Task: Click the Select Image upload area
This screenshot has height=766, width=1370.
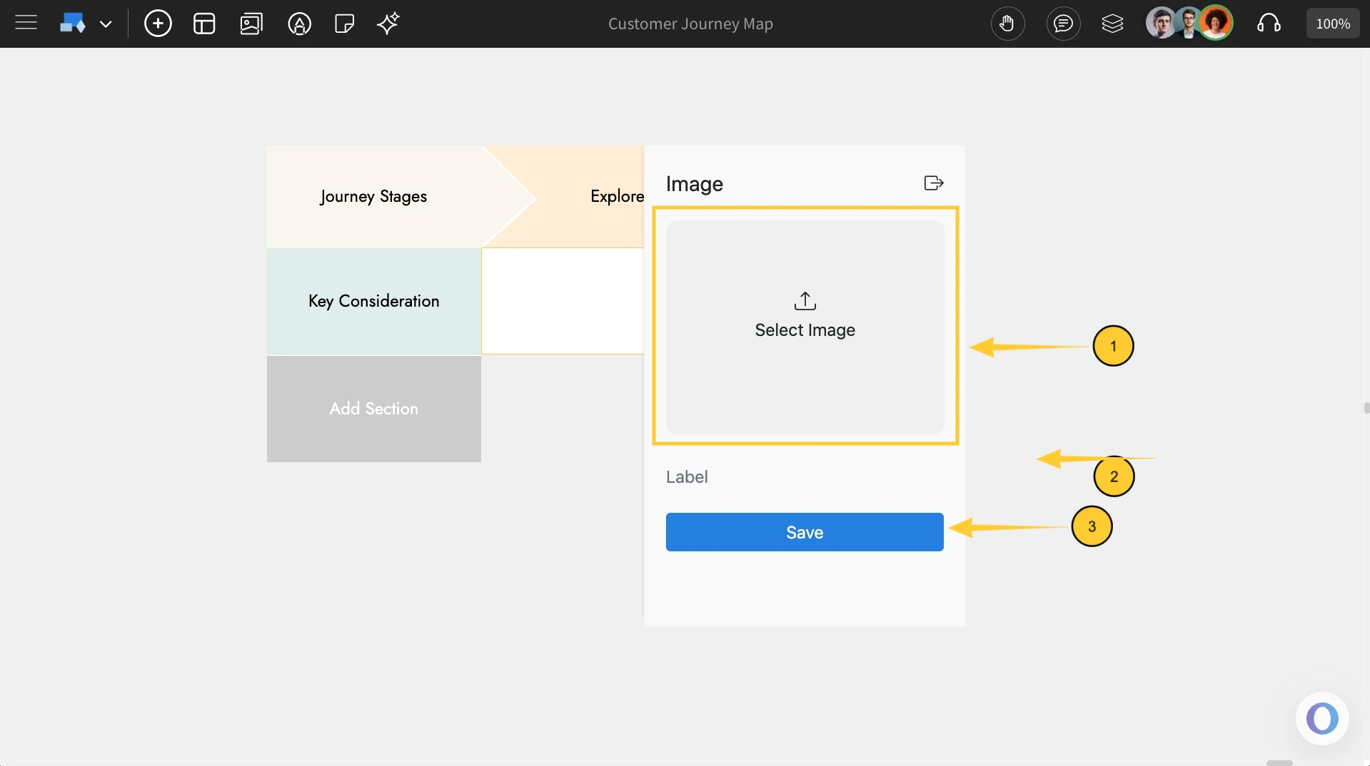Action: click(805, 329)
